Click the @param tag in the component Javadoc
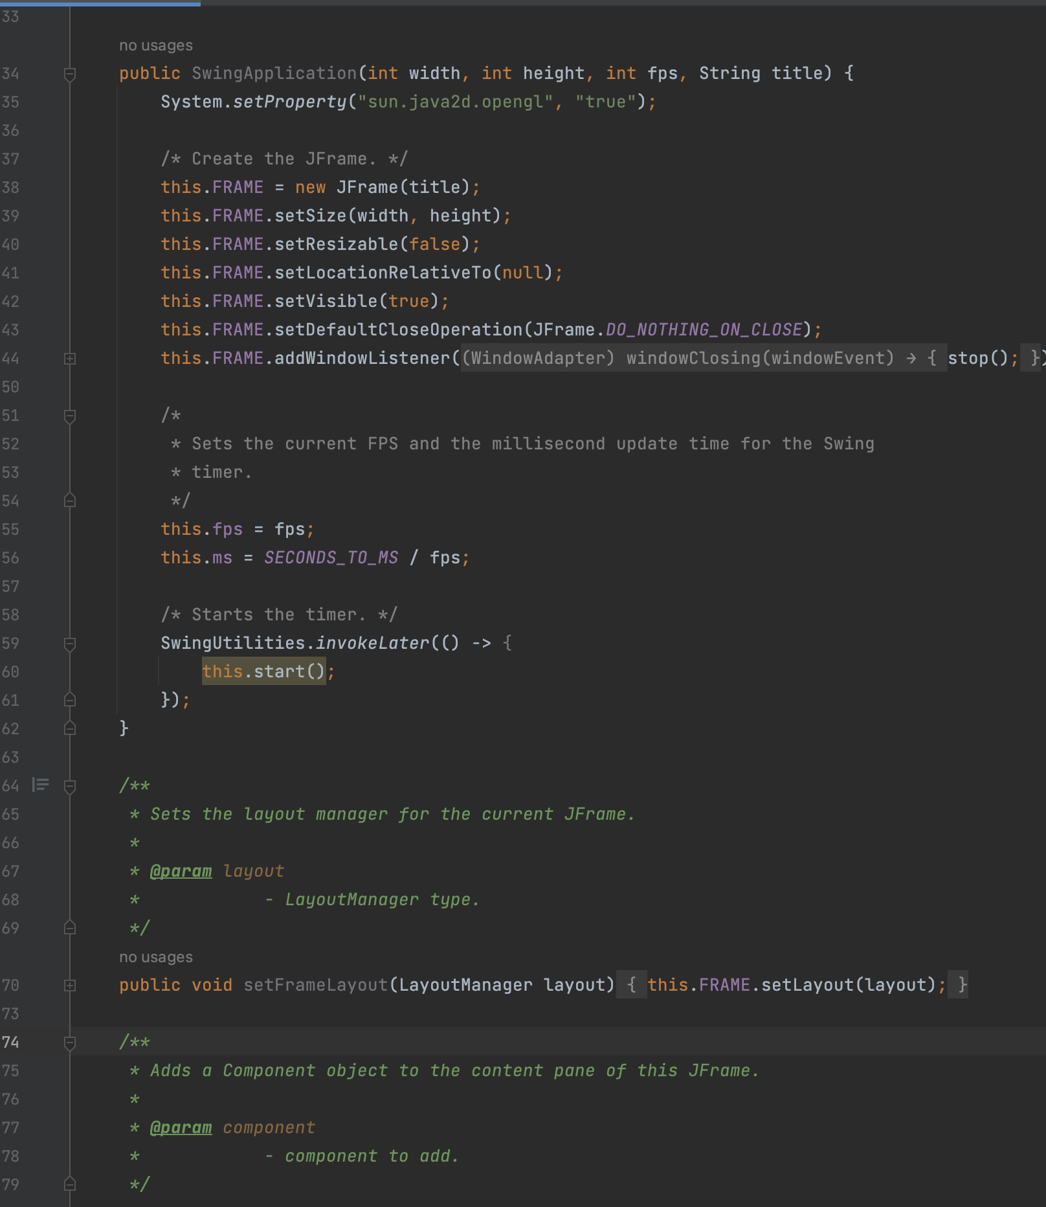Viewport: 1046px width, 1207px height. point(183,1127)
